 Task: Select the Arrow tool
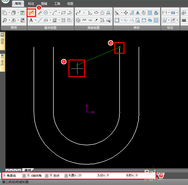96,20
